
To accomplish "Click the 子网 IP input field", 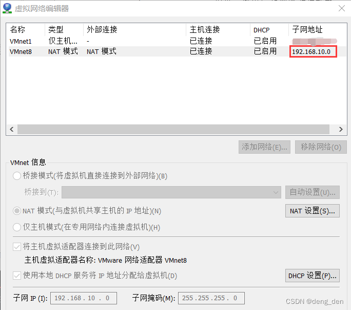I will (84, 298).
